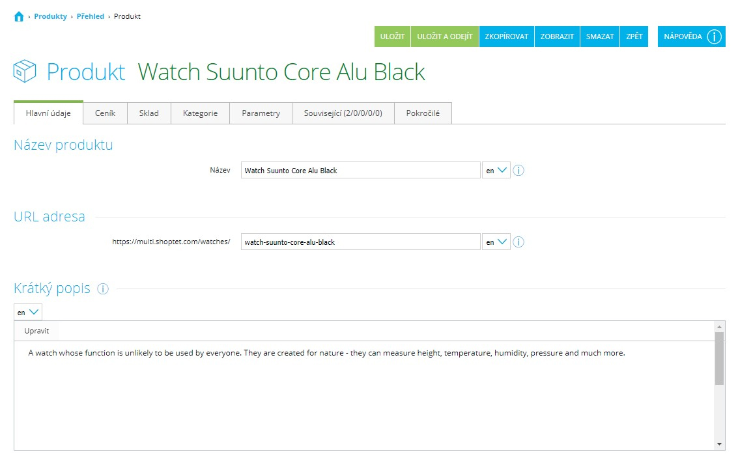Open the Přehled breadcrumb link
Image resolution: width=738 pixels, height=463 pixels.
[91, 16]
